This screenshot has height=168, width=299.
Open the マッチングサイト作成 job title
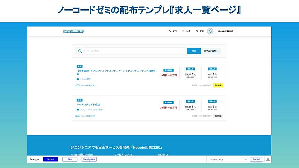click(88, 105)
